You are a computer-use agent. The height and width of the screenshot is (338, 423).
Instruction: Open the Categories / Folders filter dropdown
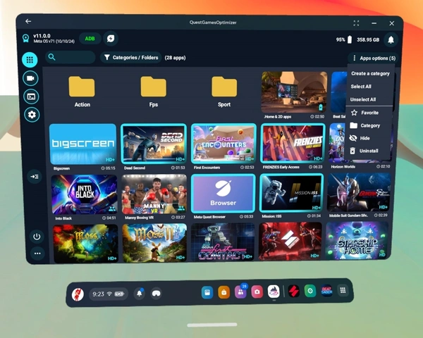(130, 58)
